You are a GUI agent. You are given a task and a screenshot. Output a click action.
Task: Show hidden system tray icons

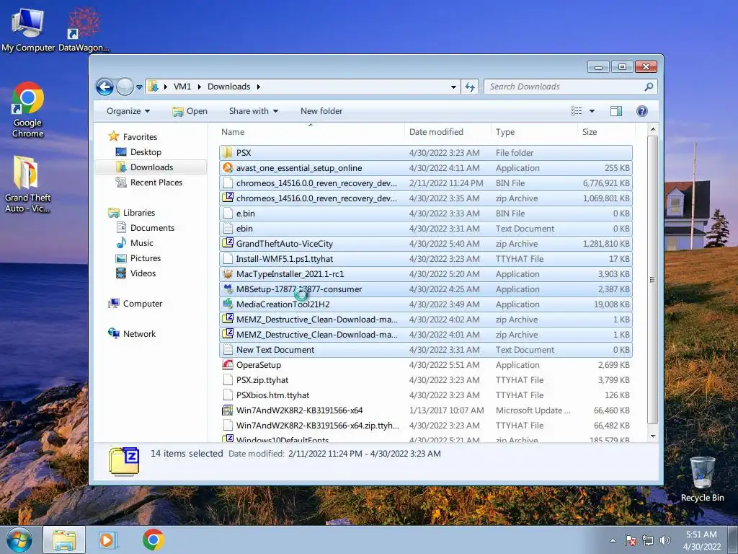pos(613,540)
